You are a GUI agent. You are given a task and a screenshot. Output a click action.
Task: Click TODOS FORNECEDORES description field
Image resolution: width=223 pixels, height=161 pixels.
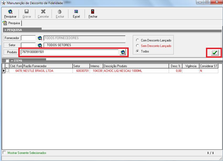coord(84,38)
